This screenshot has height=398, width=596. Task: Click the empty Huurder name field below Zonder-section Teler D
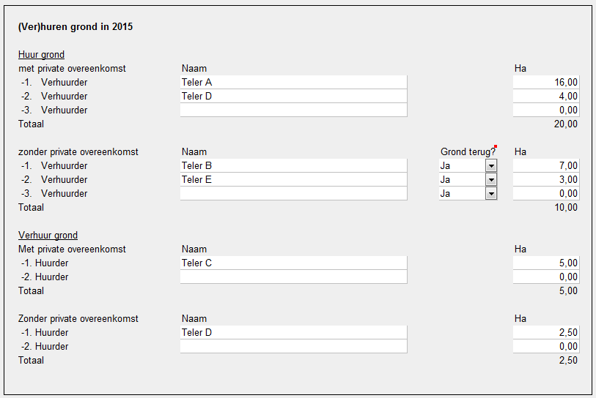tap(293, 347)
